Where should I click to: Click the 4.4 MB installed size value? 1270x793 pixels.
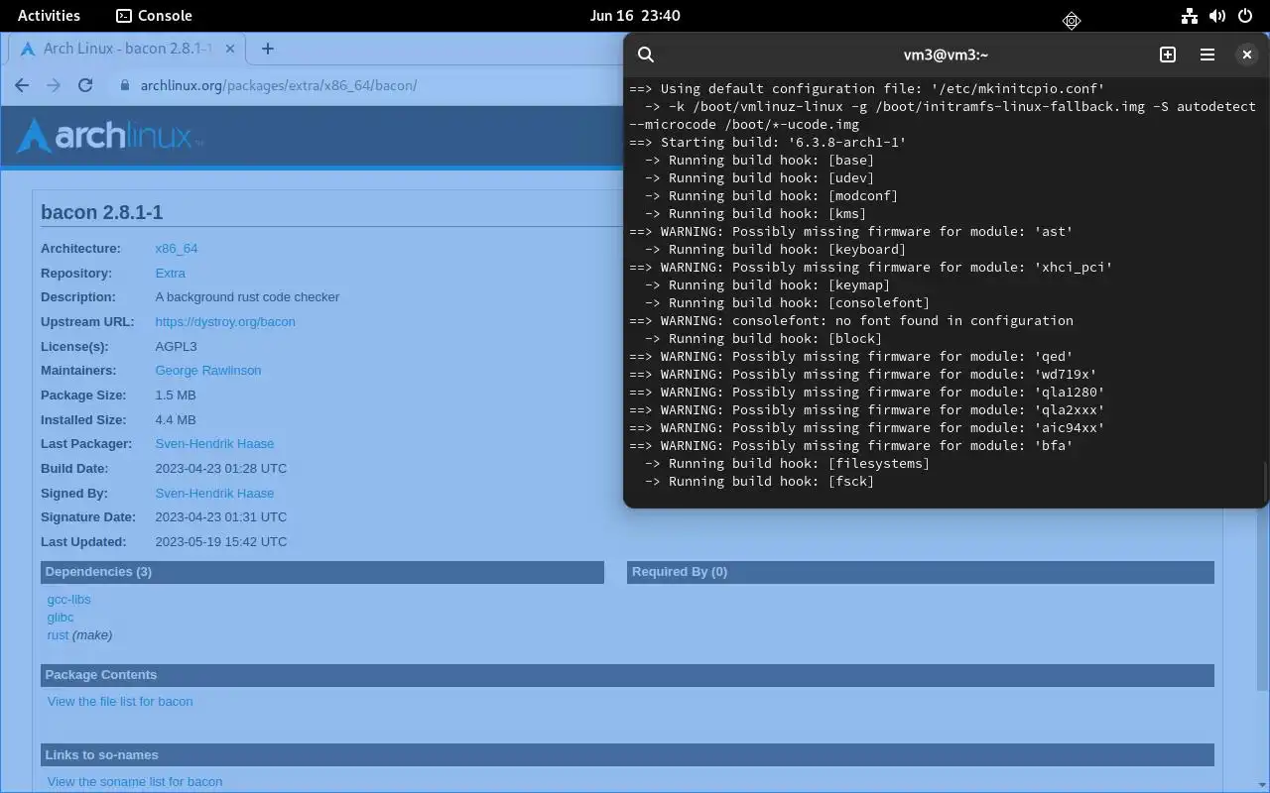[x=176, y=419]
